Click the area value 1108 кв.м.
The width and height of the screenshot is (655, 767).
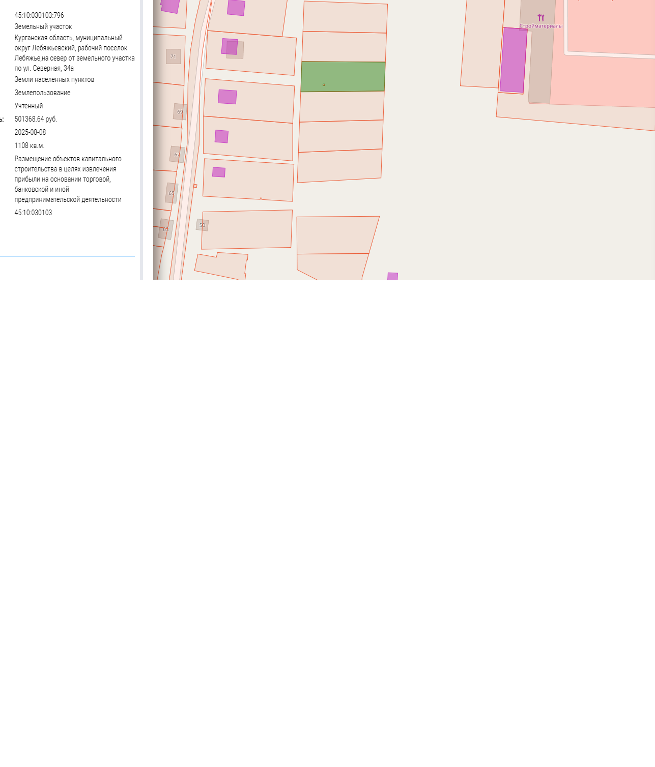pyautogui.click(x=30, y=145)
